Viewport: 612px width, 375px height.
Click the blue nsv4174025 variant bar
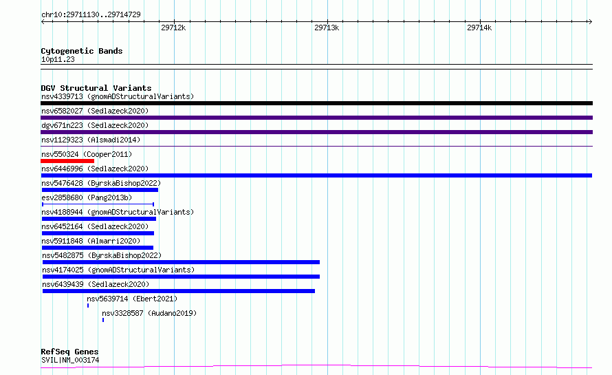(x=181, y=277)
